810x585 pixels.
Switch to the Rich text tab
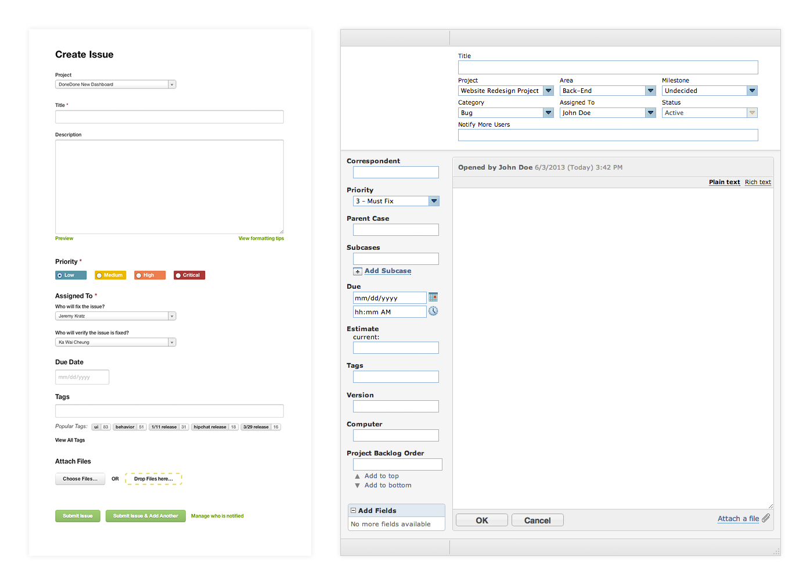coord(758,182)
